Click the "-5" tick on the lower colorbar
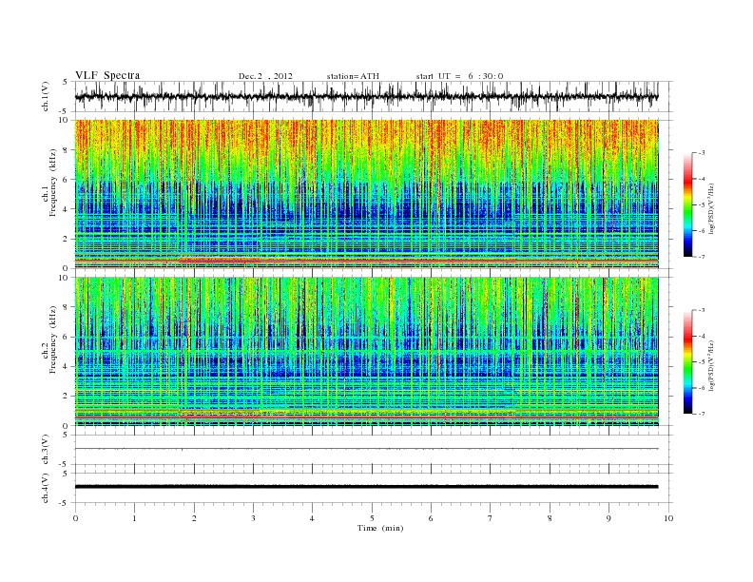Viewport: 753px width, 582px height. [x=701, y=361]
